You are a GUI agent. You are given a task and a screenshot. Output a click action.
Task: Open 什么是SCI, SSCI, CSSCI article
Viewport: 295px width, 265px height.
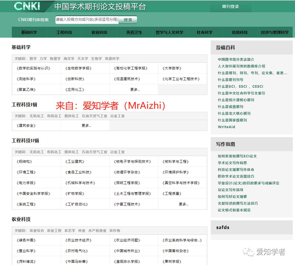(240, 87)
